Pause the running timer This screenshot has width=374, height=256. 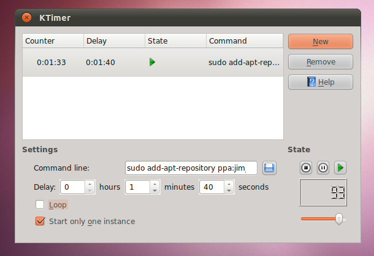(x=323, y=168)
